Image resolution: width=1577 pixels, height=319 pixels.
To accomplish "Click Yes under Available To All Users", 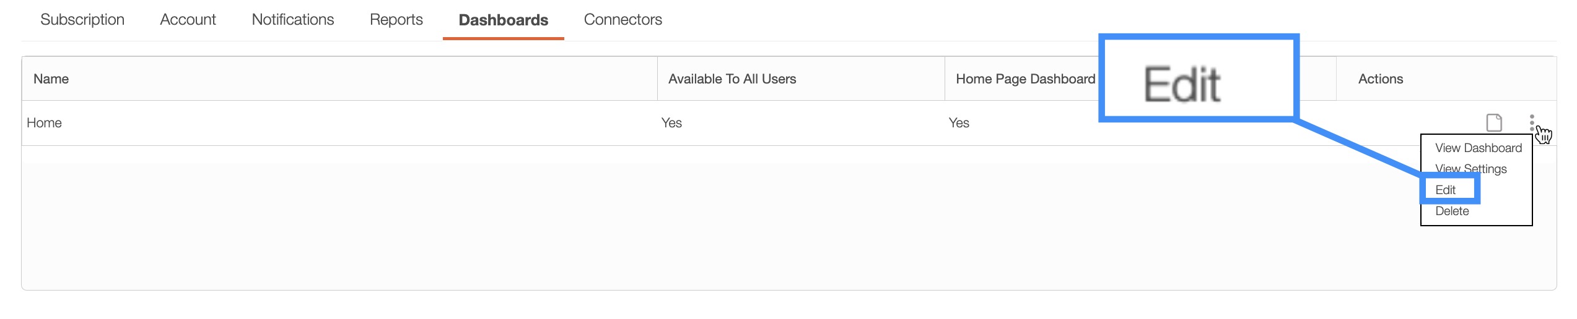I will coord(671,123).
